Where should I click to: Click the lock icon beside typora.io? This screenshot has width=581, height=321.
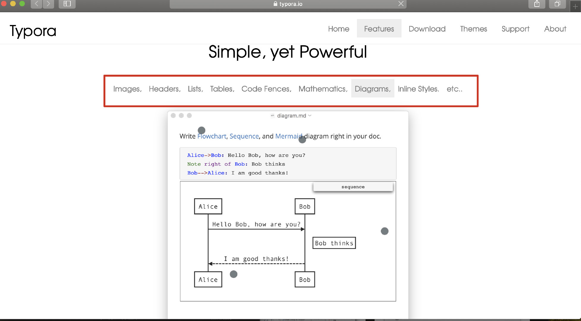[x=275, y=4]
